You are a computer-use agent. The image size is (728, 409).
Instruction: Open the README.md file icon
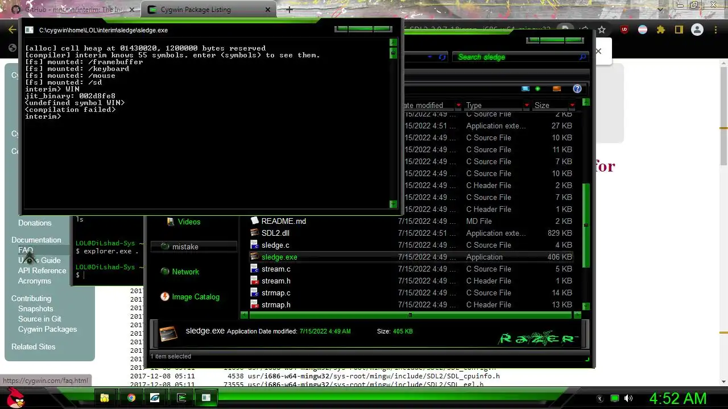[254, 221]
